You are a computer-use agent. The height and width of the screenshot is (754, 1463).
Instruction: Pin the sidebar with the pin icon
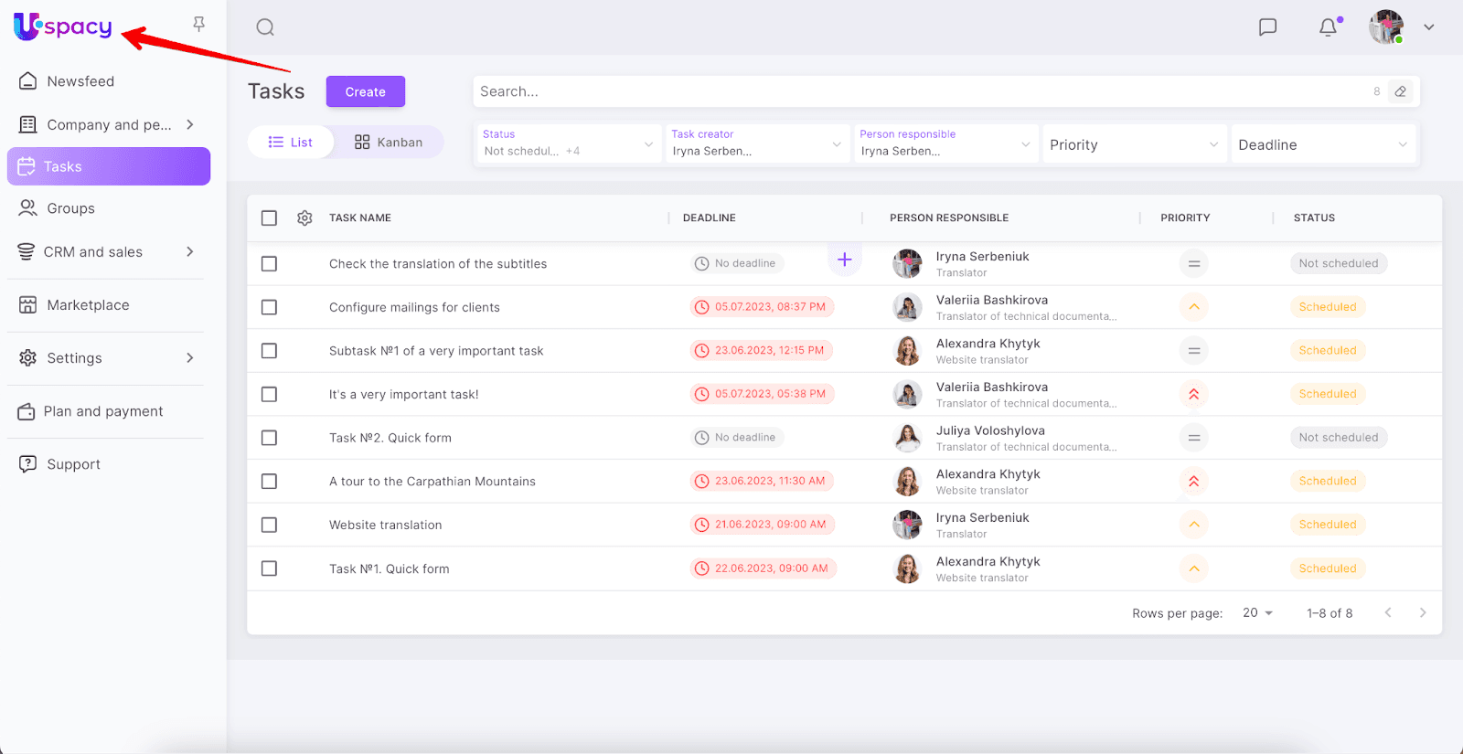point(198,25)
